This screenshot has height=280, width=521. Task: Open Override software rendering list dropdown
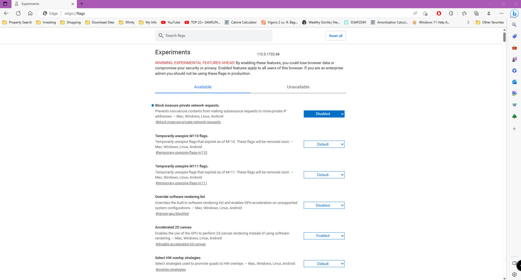click(x=324, y=205)
